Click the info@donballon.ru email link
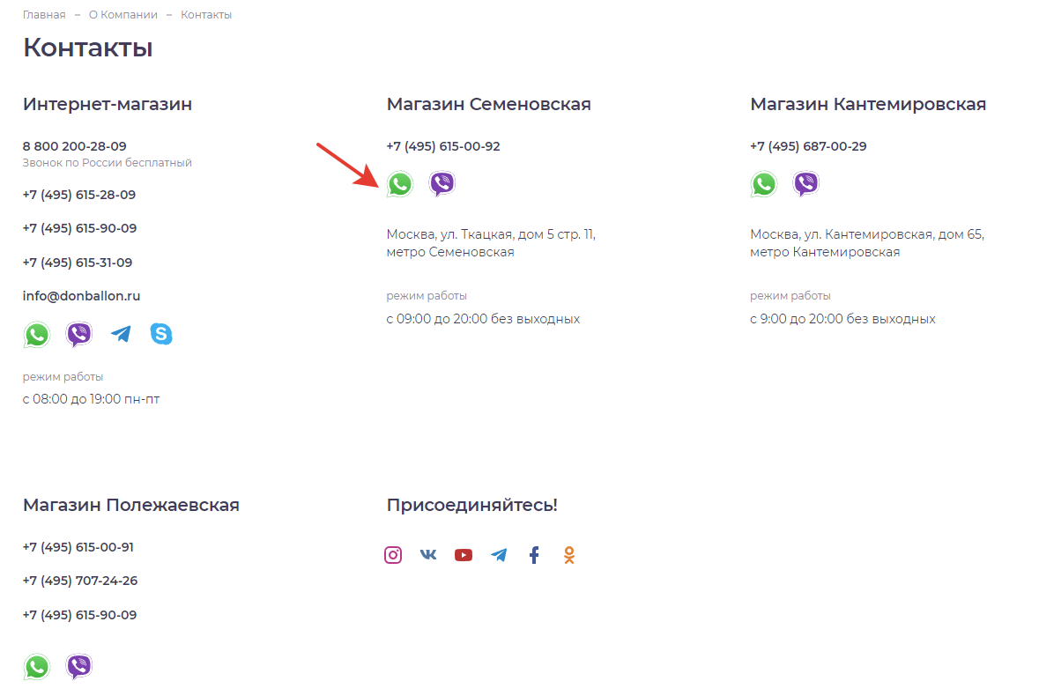This screenshot has height=696, width=1039. tap(82, 296)
